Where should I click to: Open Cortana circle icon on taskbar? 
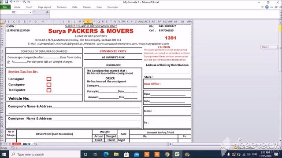tap(85, 154)
